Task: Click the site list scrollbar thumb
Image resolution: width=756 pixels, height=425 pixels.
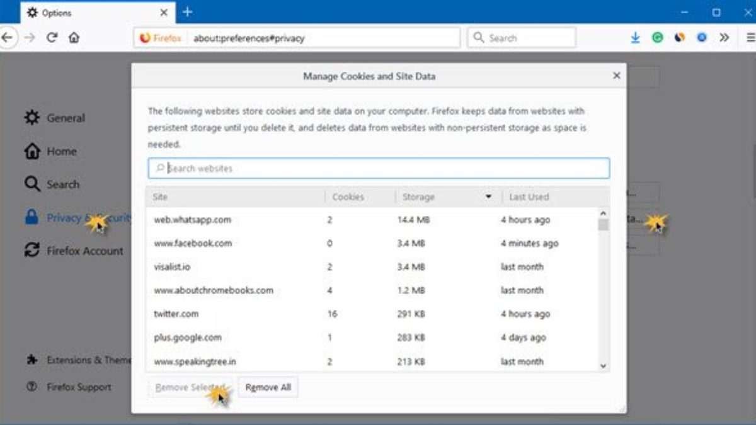Action: pyautogui.click(x=603, y=225)
